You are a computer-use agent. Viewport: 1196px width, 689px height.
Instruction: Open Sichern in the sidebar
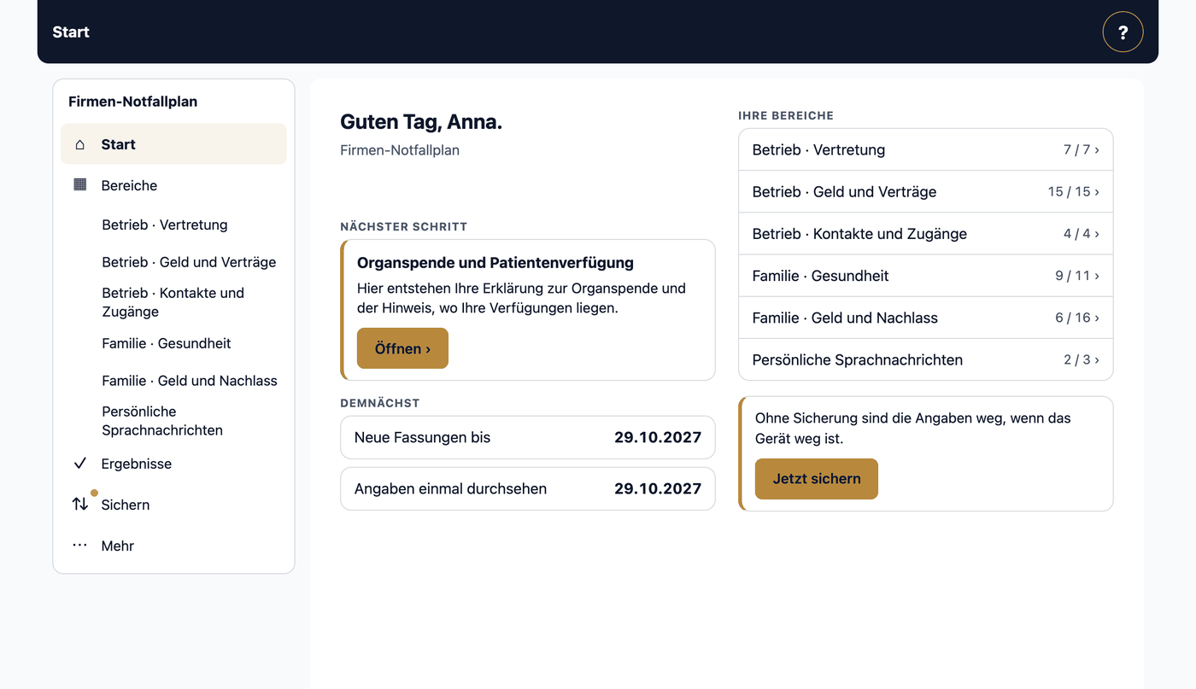pyautogui.click(x=173, y=505)
